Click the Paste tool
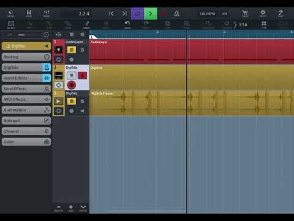Screen dimensions: 294x221 (x=186, y=25)
